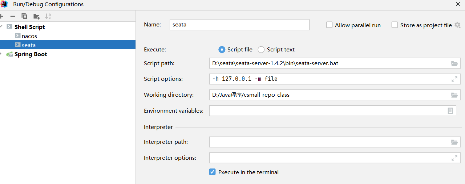
Task: Remove configuration with the minus icon
Action: [x=13, y=16]
